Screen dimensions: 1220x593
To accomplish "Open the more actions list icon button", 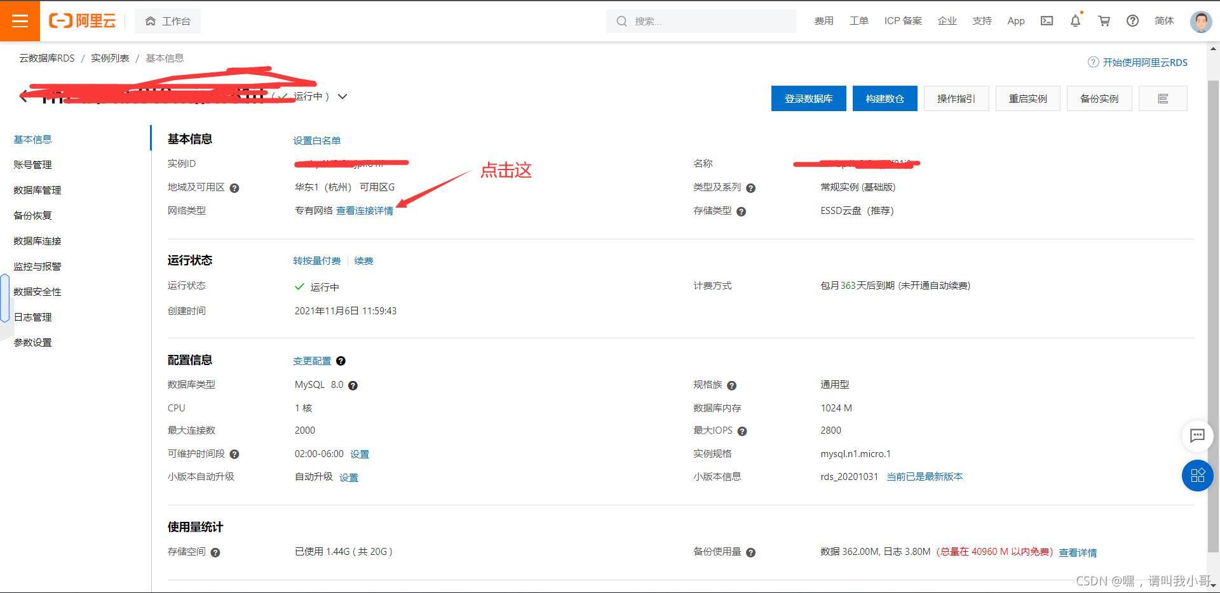I will [x=1163, y=98].
